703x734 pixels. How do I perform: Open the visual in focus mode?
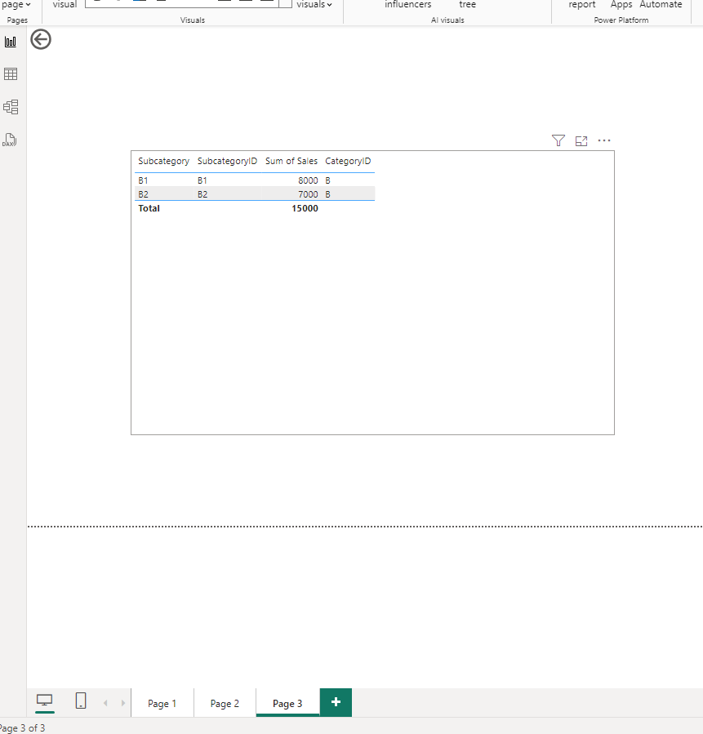[x=581, y=140]
